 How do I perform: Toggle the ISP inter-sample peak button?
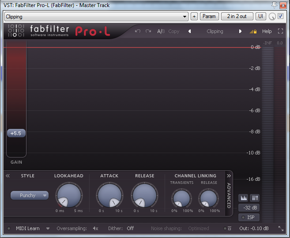coord(249,217)
